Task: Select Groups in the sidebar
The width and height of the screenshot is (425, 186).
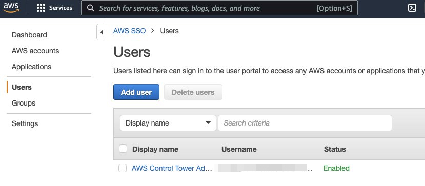Action: click(x=24, y=103)
